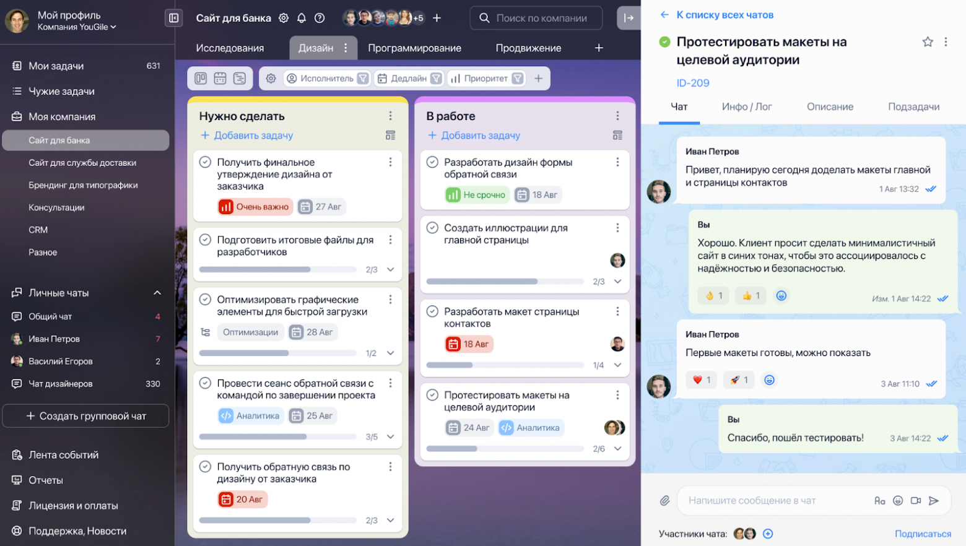Open the Продвижение board tab
966x546 pixels.
point(528,48)
